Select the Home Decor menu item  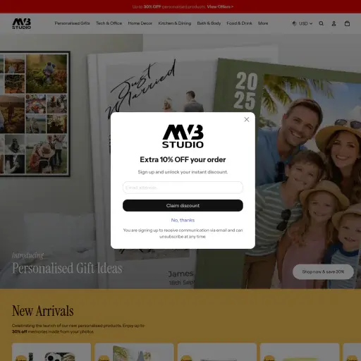tap(140, 23)
